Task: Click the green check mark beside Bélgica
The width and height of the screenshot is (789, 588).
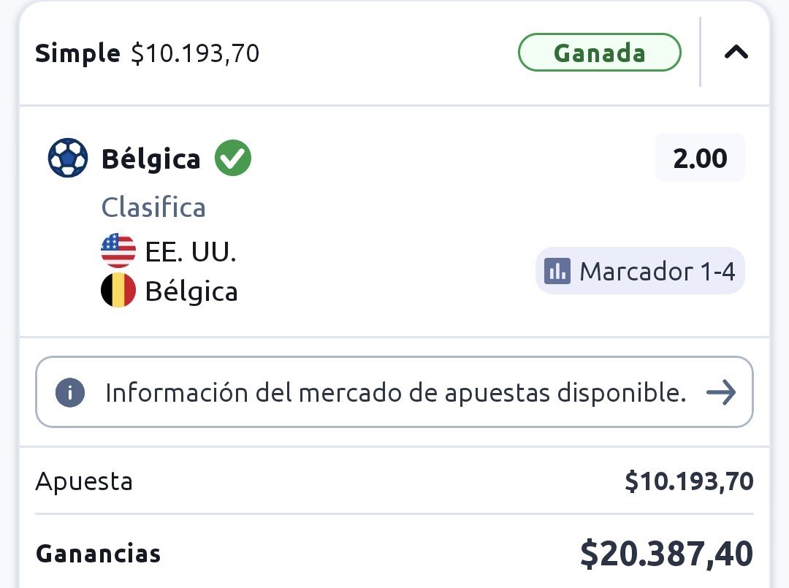Action: coord(233,158)
